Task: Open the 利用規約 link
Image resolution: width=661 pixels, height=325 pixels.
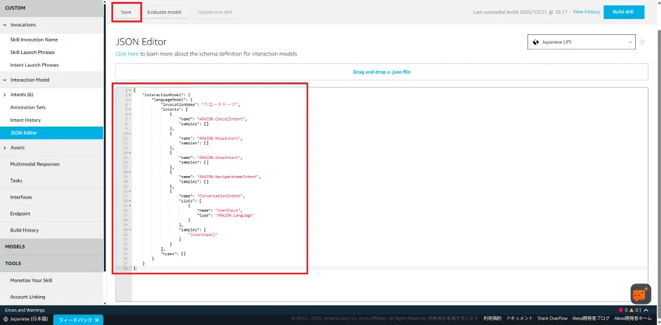Action: coord(492,318)
